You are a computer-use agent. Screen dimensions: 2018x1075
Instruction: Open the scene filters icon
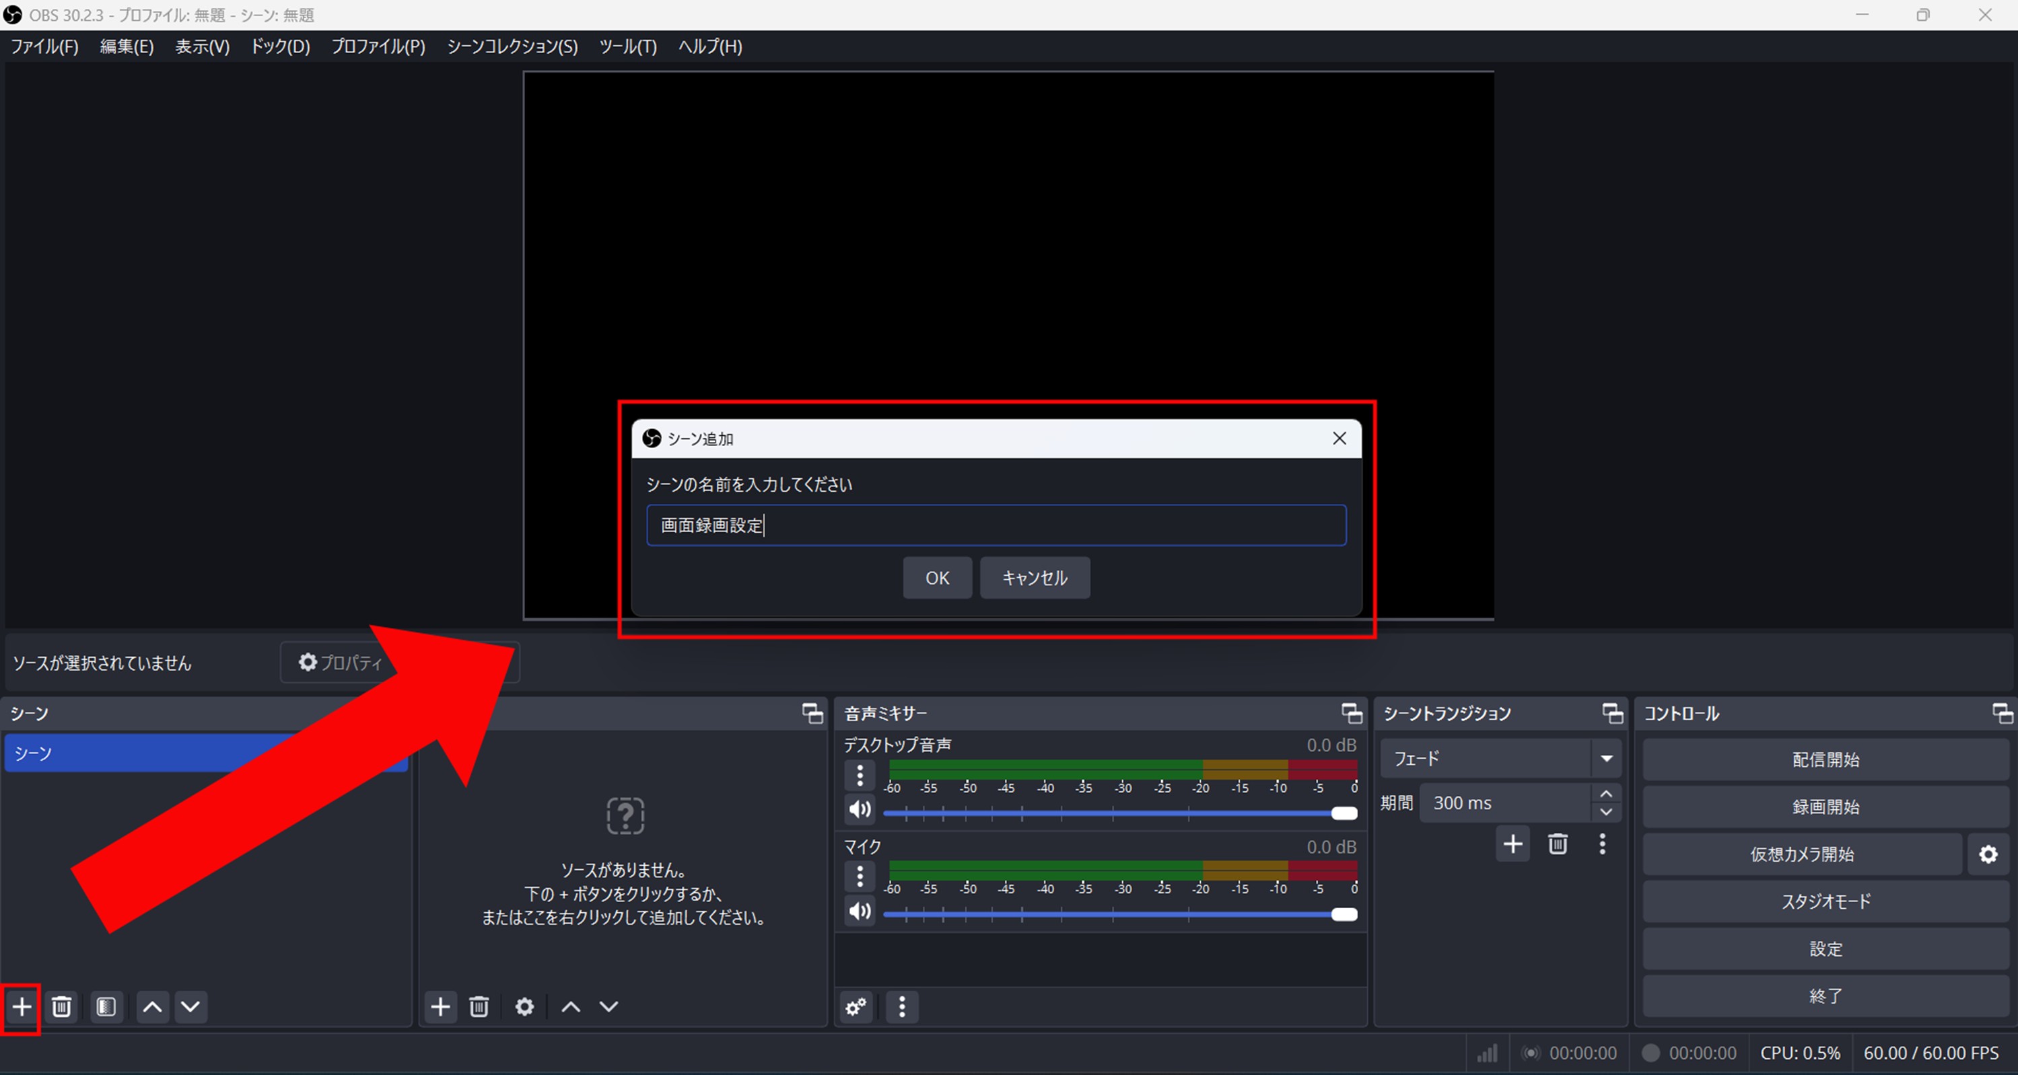106,1006
